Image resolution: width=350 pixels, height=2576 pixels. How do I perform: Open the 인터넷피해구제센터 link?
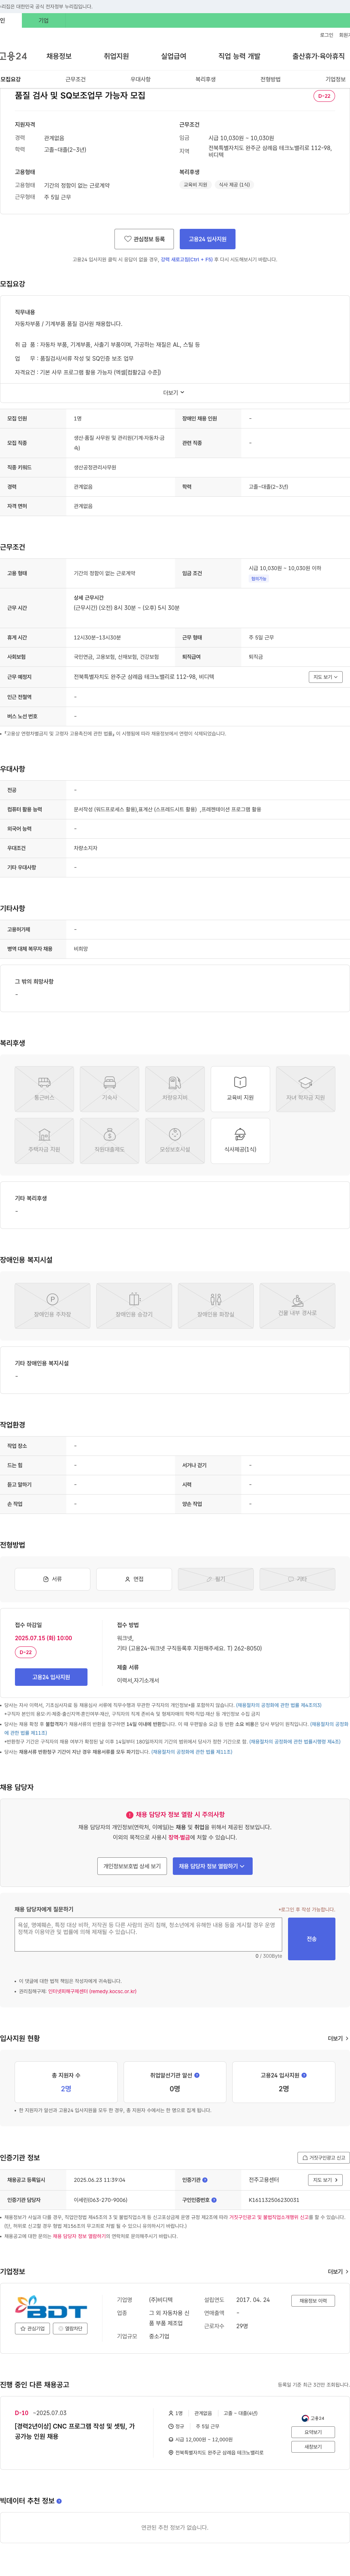pyautogui.click(x=92, y=1991)
